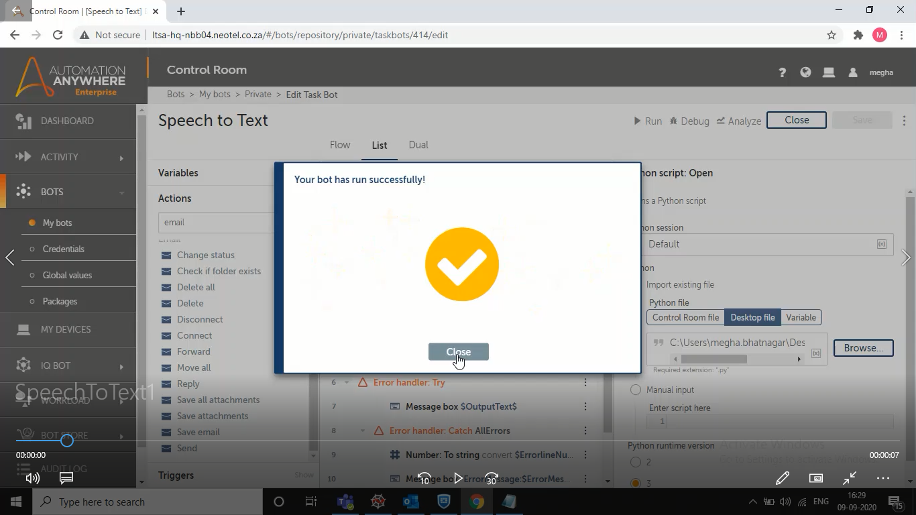
Task: Choose the Variable file source option
Action: click(x=801, y=317)
